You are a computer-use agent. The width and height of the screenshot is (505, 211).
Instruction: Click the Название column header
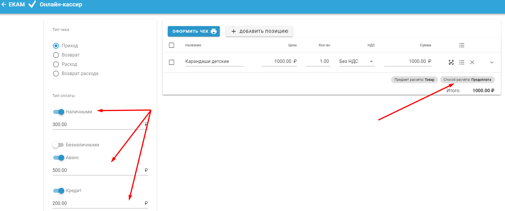pyautogui.click(x=193, y=45)
